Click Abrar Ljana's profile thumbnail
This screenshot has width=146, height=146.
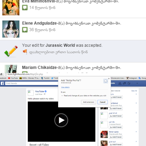click(104, 134)
